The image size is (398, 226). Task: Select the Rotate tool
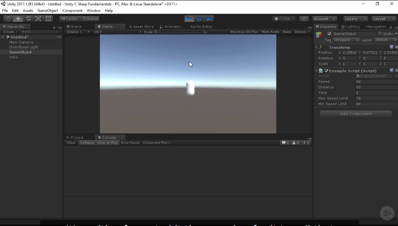(x=28, y=19)
